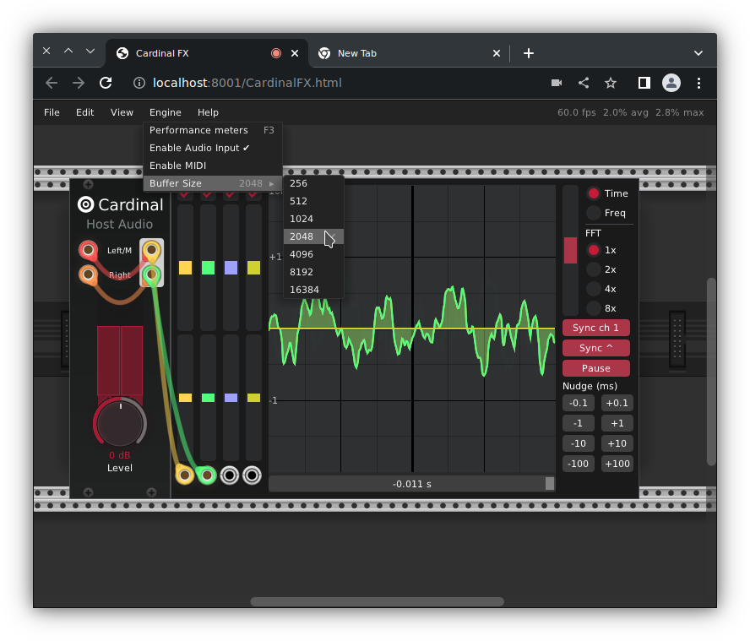Select Freq display mode
This screenshot has height=641, width=750.
click(594, 213)
